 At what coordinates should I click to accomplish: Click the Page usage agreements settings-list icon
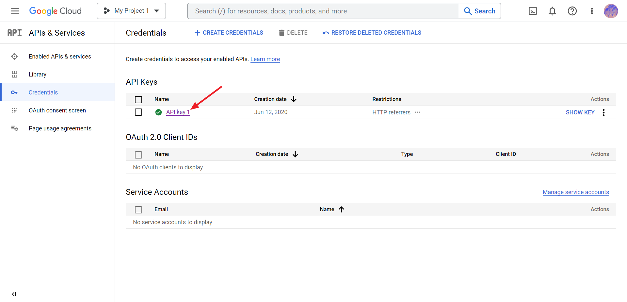14,128
